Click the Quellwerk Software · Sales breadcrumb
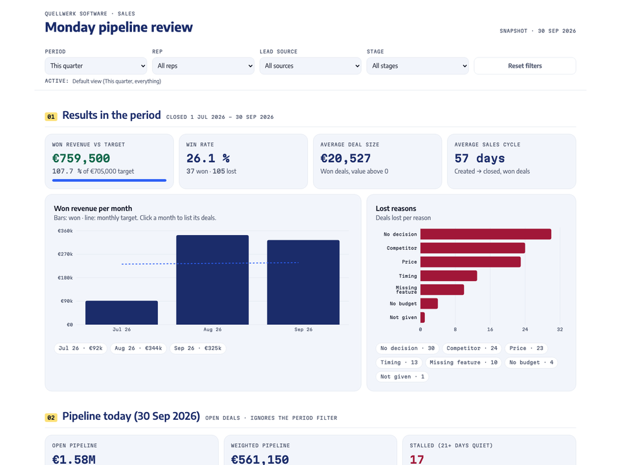This screenshot has height=465, width=621. [x=90, y=14]
